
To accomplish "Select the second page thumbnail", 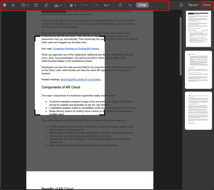I will [x=198, y=70].
